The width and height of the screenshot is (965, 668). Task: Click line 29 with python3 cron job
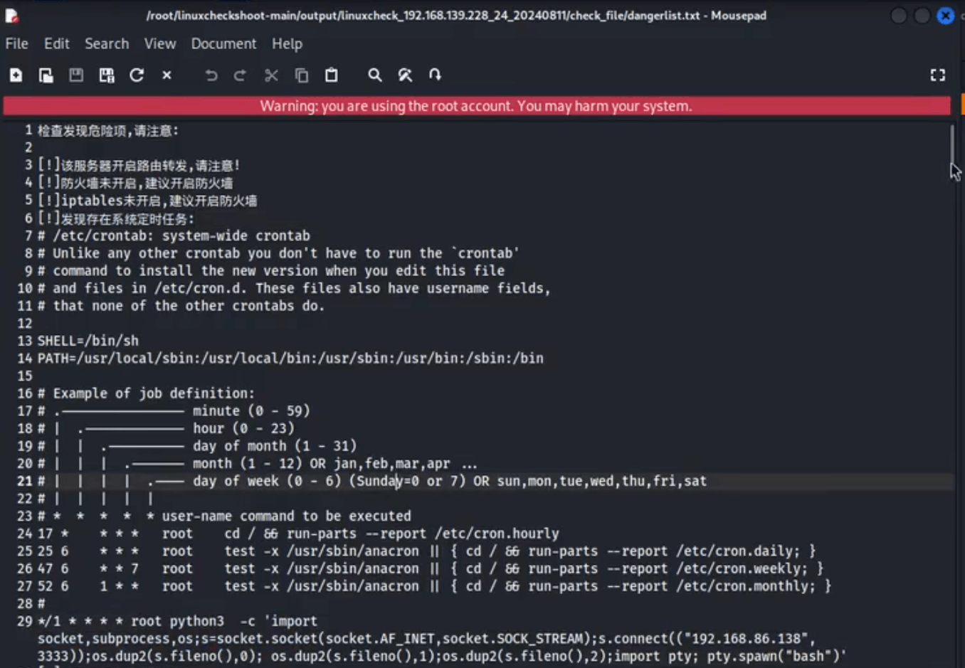pos(441,638)
